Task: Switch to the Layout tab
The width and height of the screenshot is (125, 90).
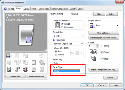Action: click(x=26, y=9)
